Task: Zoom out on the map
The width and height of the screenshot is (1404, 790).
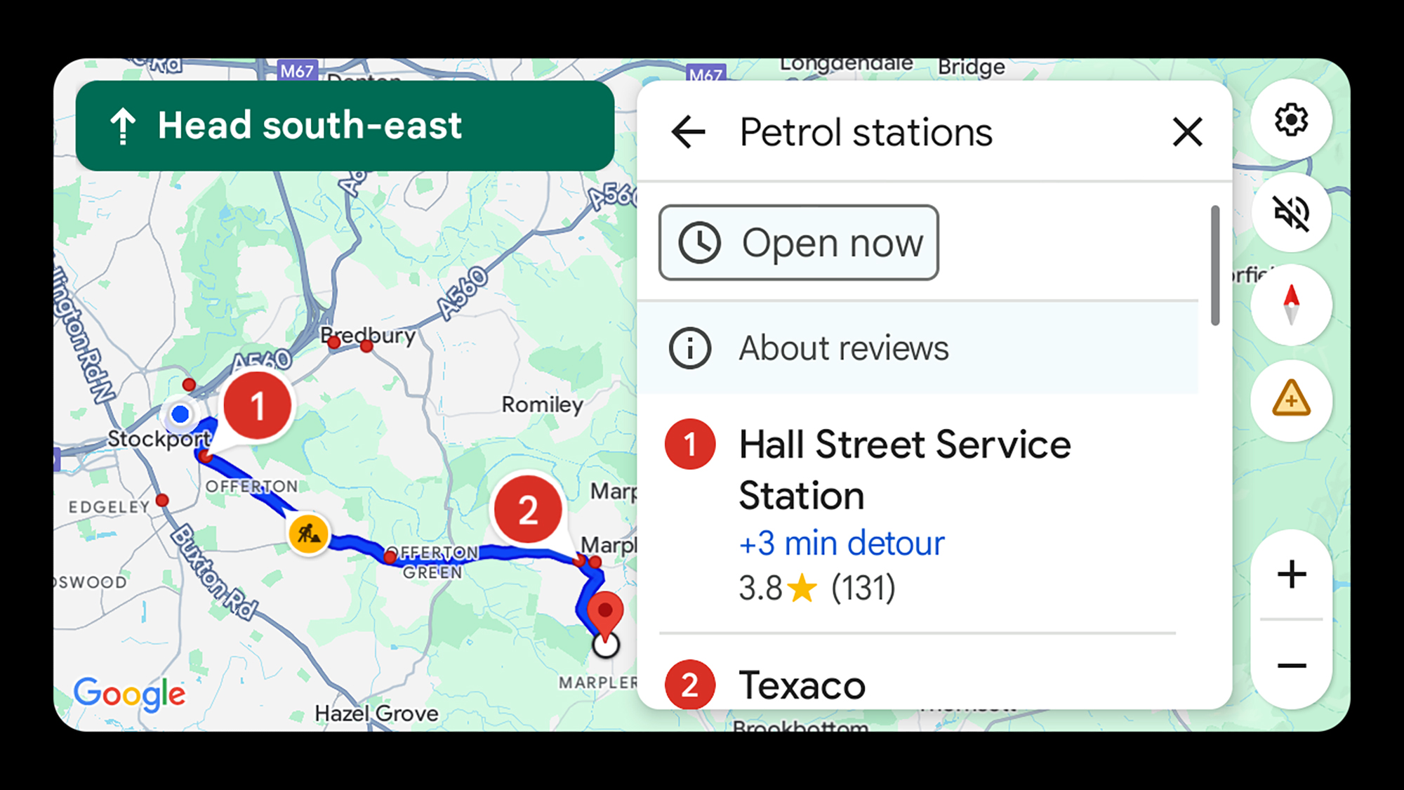Action: (x=1290, y=666)
